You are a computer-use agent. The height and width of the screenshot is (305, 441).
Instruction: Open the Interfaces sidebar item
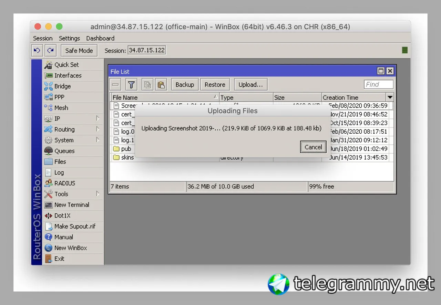click(x=73, y=75)
